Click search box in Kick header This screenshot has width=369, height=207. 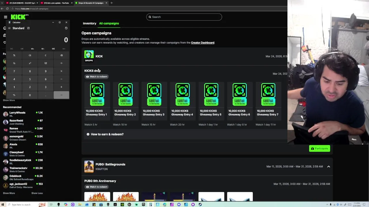(184, 17)
